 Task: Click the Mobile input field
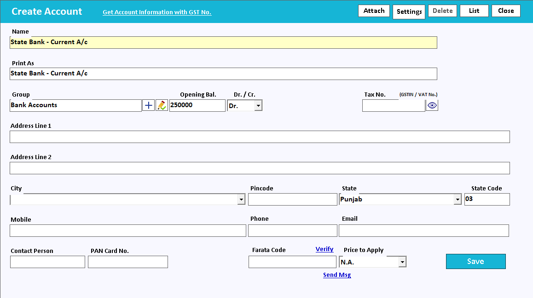click(128, 231)
